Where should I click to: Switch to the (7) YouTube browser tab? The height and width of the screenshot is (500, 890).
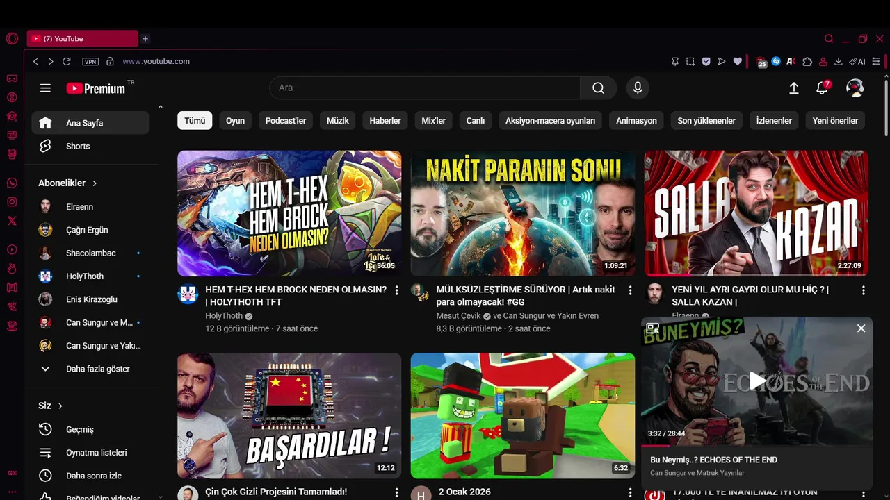[82, 39]
